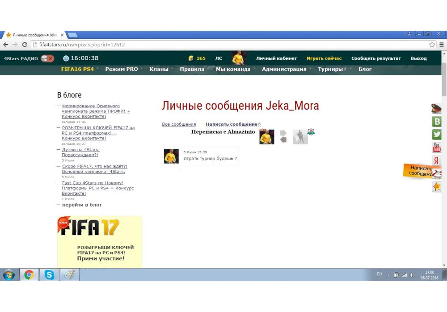Click the Jeka_Mora avatar marked online
447x312 pixels.
[x=266, y=137]
